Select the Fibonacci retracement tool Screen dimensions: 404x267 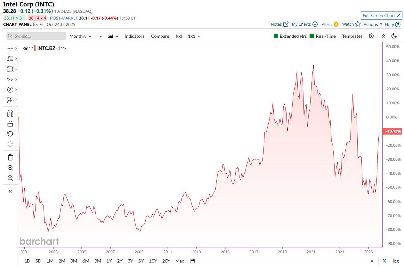pos(10,58)
